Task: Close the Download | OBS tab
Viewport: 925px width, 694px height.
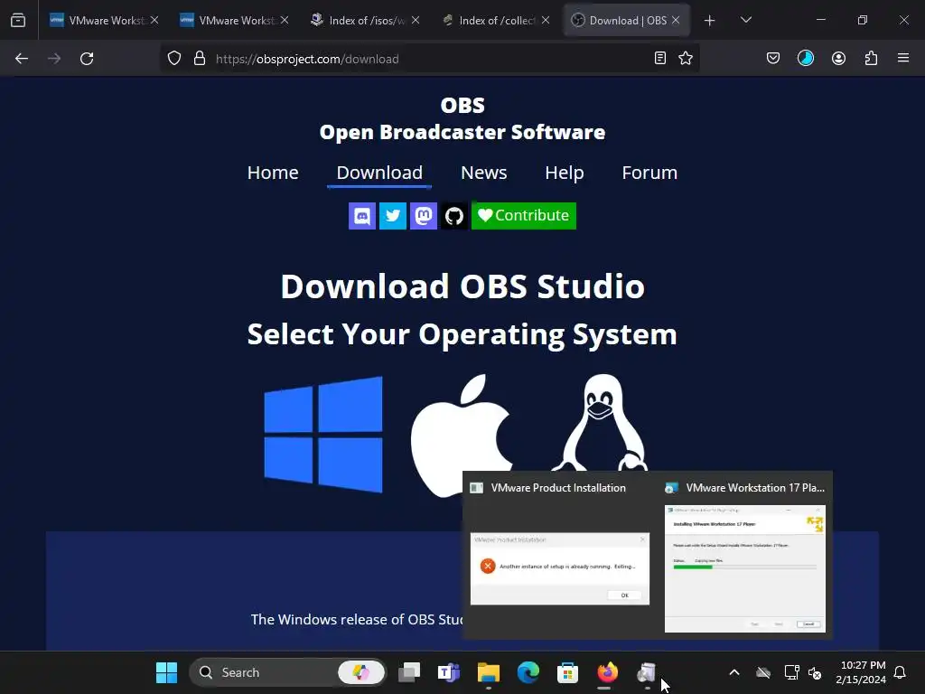Action: pyautogui.click(x=676, y=20)
